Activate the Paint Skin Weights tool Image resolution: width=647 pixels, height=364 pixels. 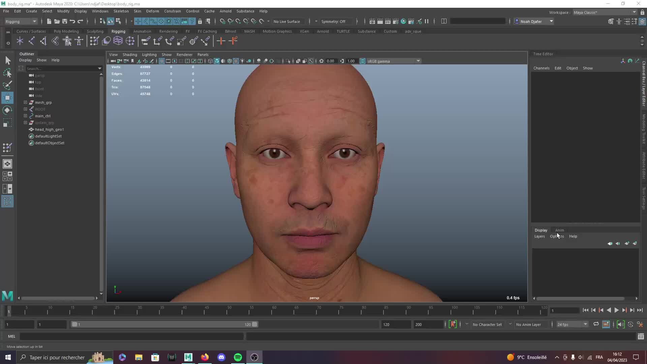pyautogui.click(x=94, y=41)
